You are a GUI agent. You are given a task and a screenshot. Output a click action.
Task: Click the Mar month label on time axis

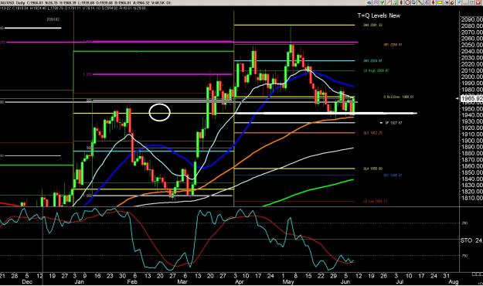182,281
